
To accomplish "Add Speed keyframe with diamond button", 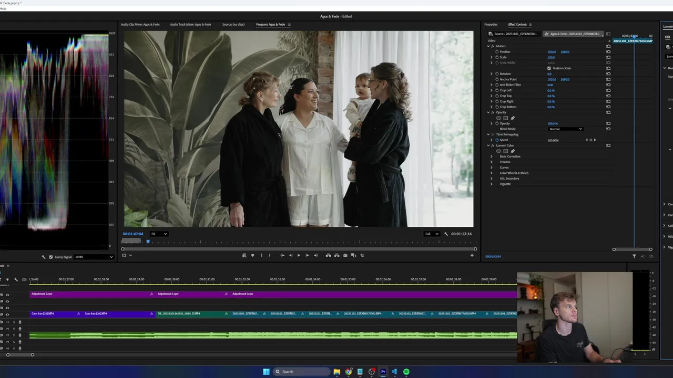I will pyautogui.click(x=591, y=140).
